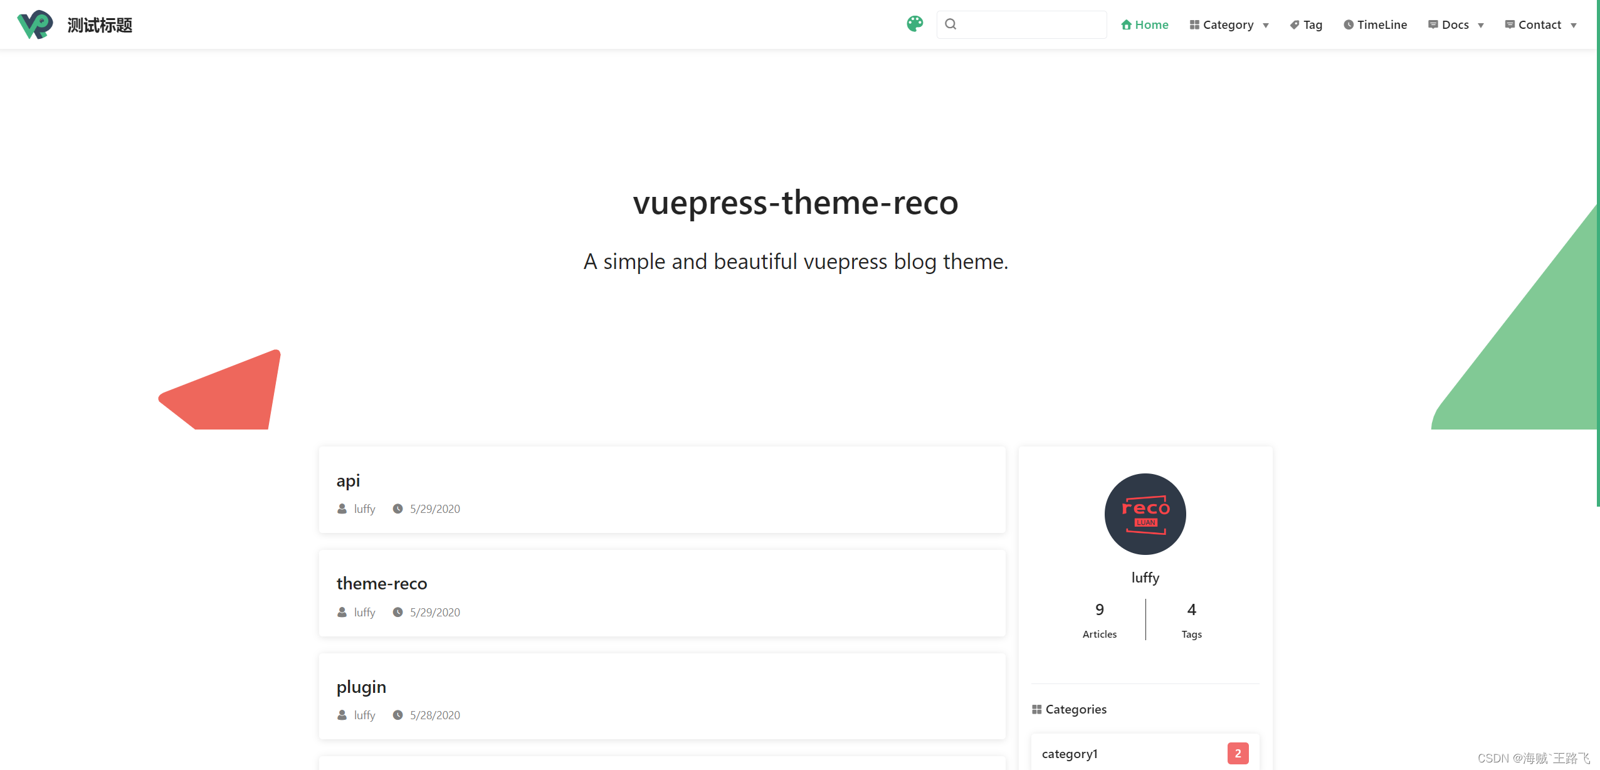Screen dimensions: 1600x770
Task: Click the Category grid icon in navbar
Action: pyautogui.click(x=1195, y=24)
